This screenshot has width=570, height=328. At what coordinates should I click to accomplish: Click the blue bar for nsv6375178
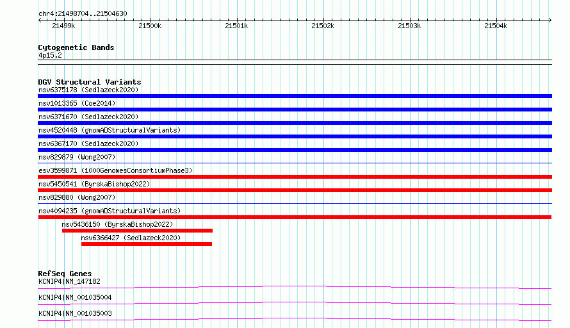click(x=295, y=96)
